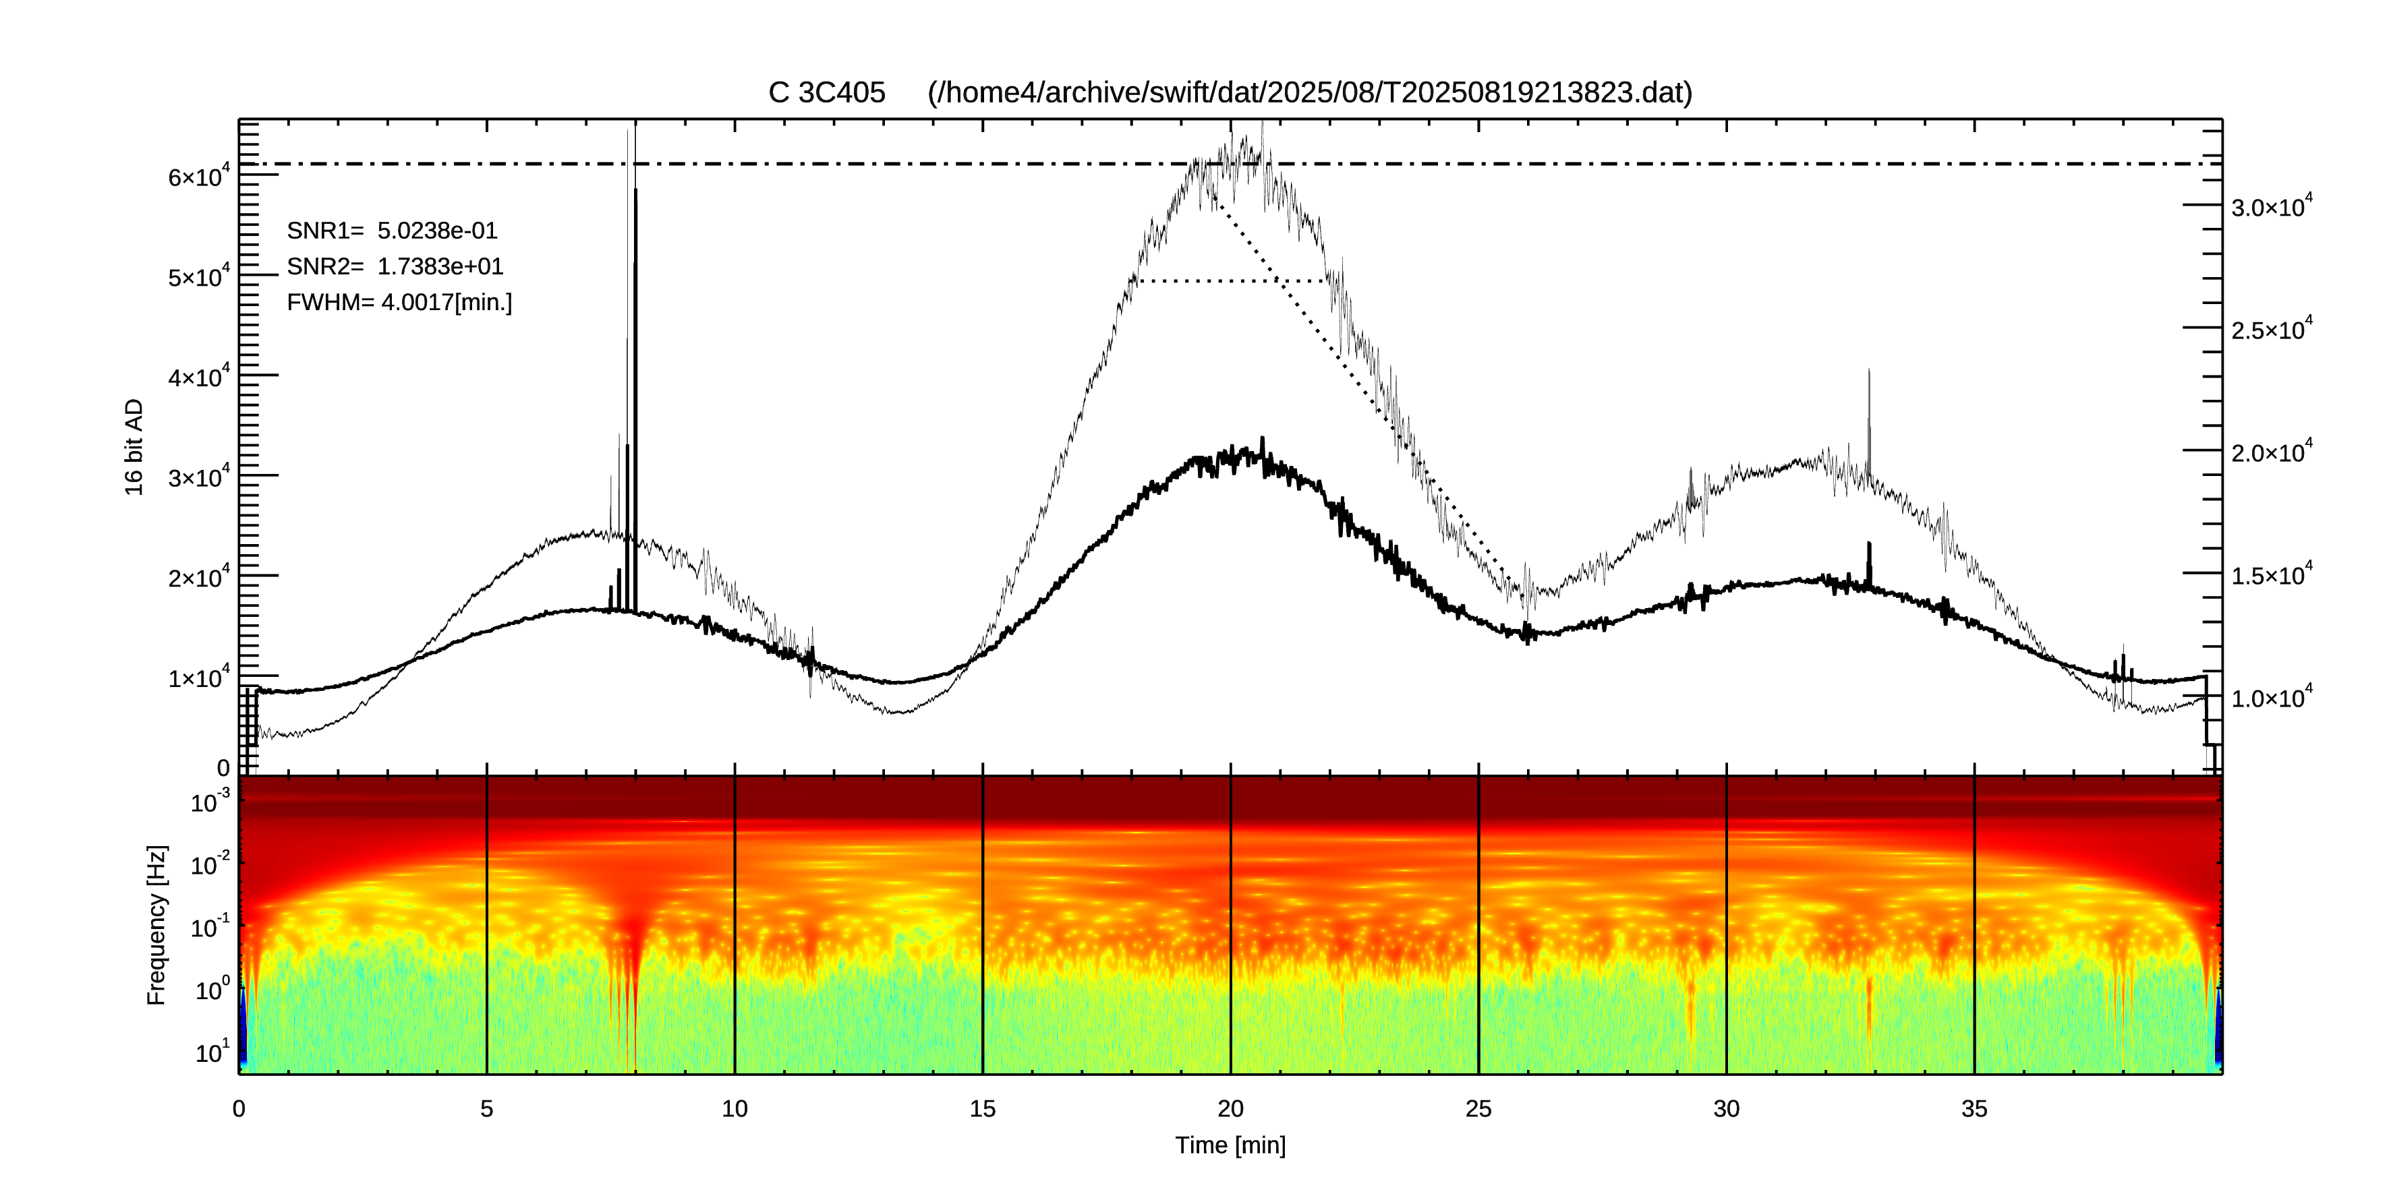Image resolution: width=2389 pixels, height=1194 pixels.
Task: Click the time axis label 5
Action: point(487,1108)
